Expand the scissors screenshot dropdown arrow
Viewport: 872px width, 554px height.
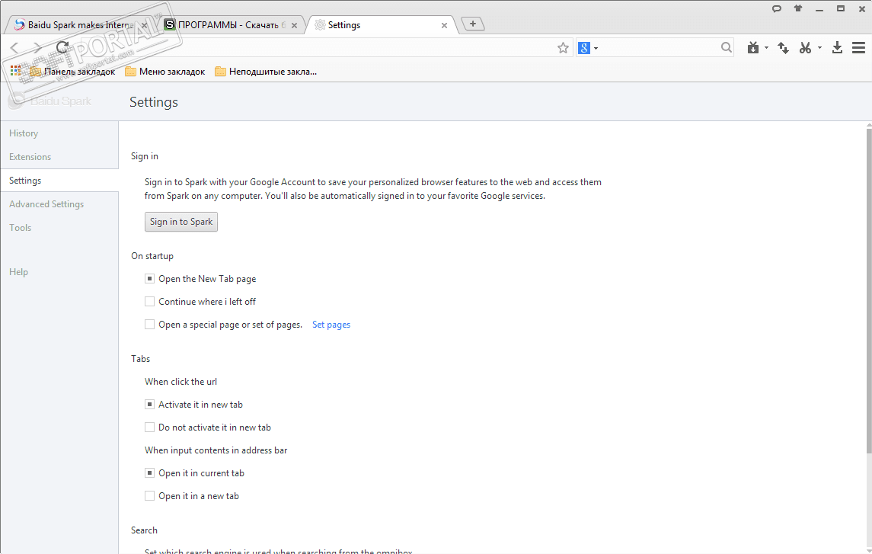[x=819, y=49]
